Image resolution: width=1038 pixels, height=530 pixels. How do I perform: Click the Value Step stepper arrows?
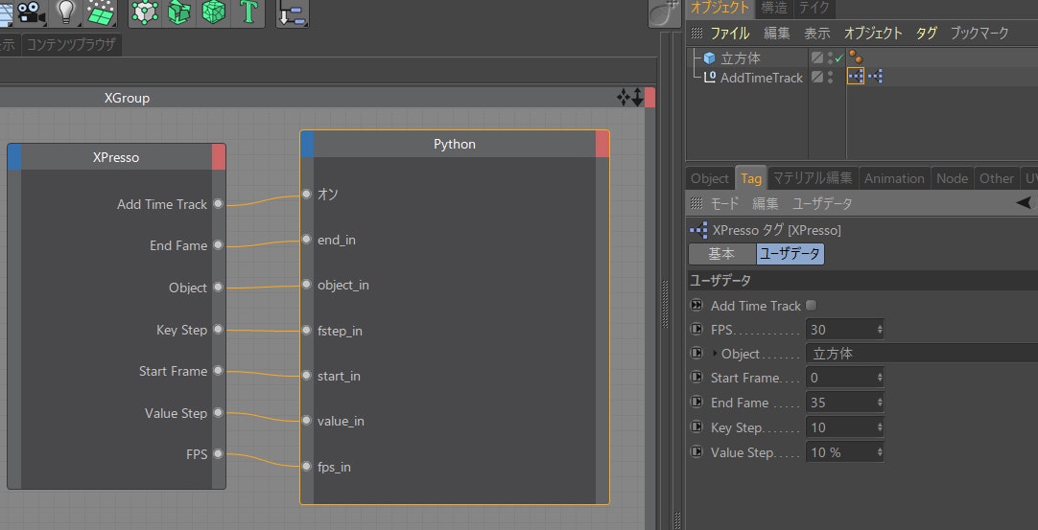click(879, 452)
